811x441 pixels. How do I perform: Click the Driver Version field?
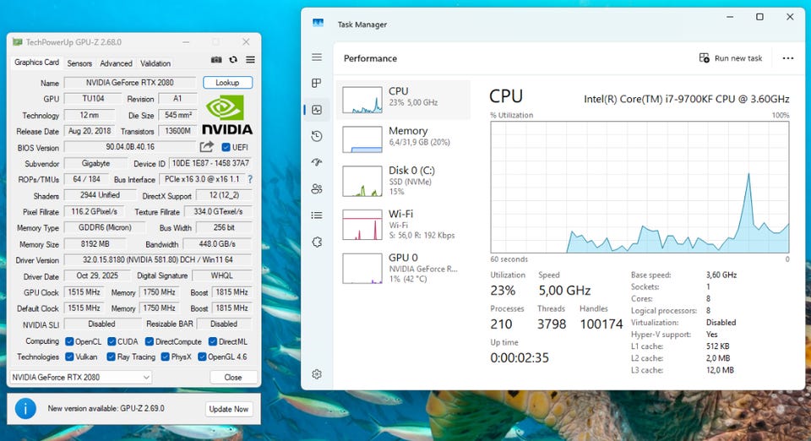[x=158, y=260]
